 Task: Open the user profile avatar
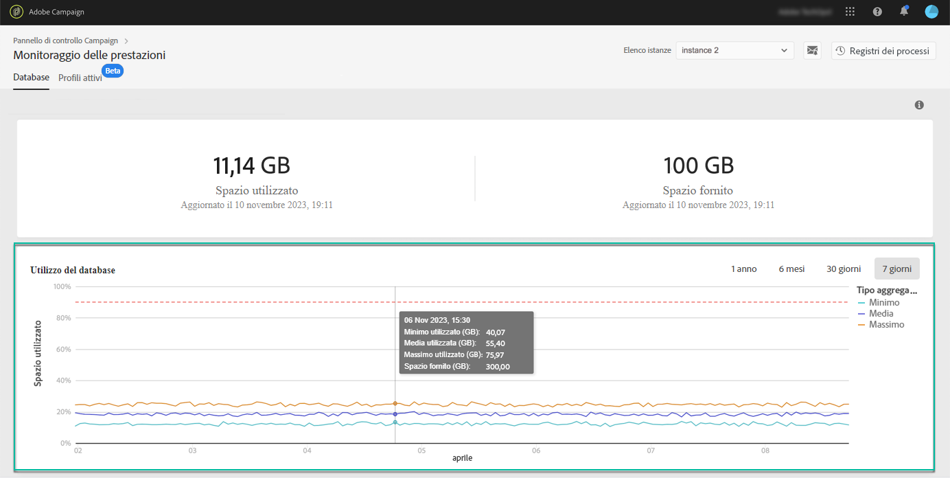(x=931, y=12)
